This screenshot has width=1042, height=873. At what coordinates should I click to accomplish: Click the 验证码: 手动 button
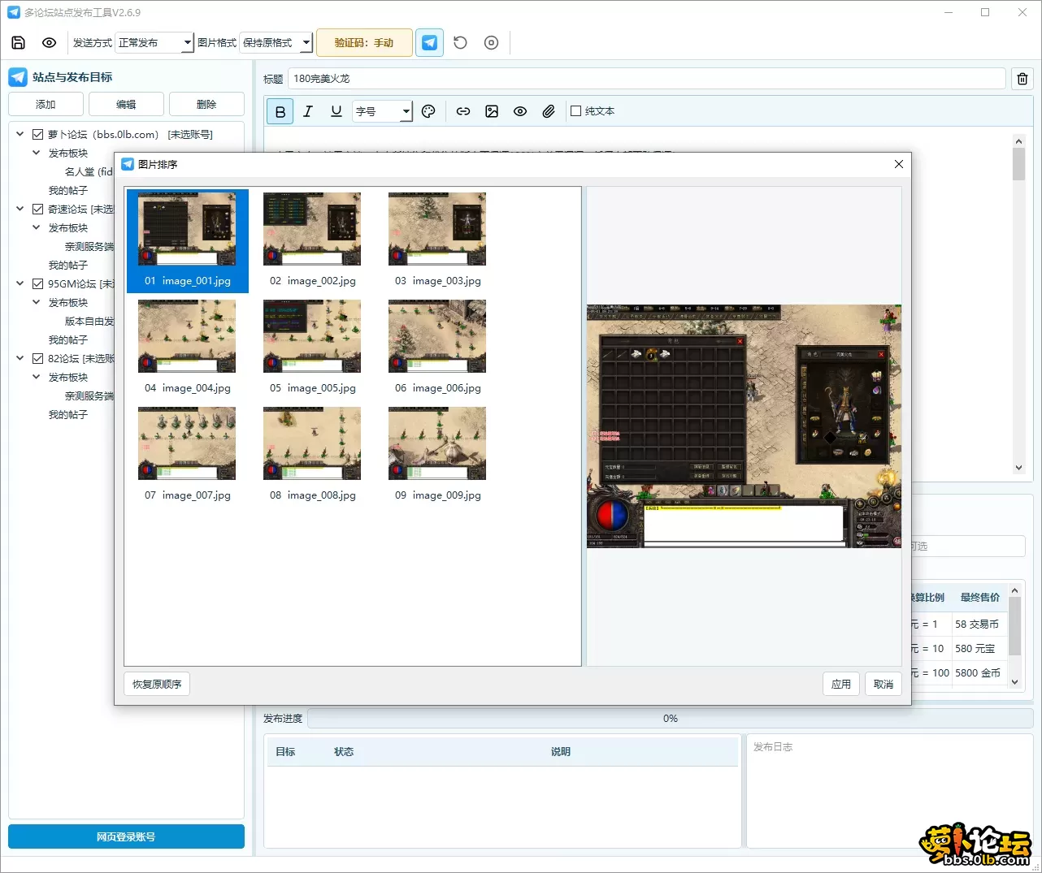(363, 43)
